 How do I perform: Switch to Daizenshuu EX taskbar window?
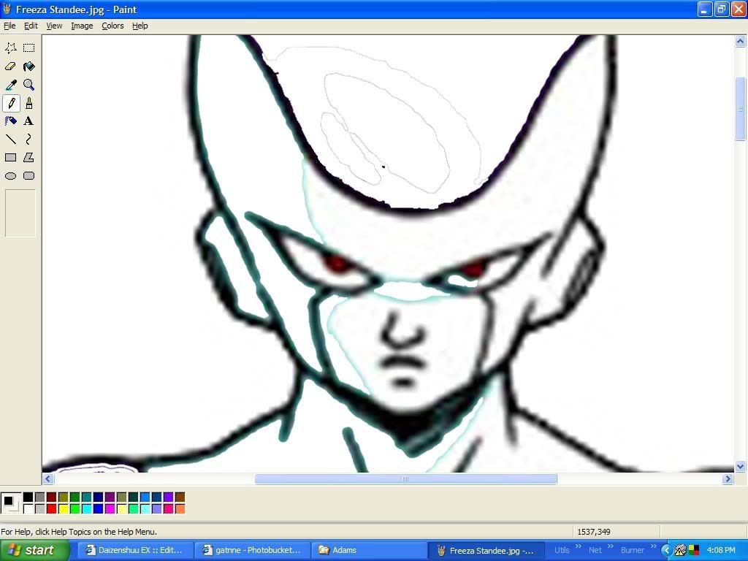tap(134, 551)
